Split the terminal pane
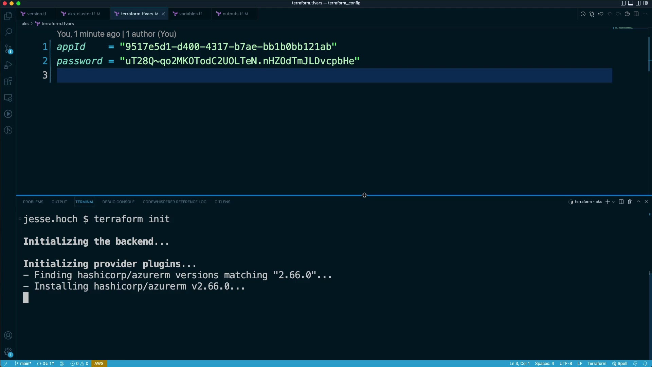Viewport: 652px width, 367px height. (x=621, y=202)
